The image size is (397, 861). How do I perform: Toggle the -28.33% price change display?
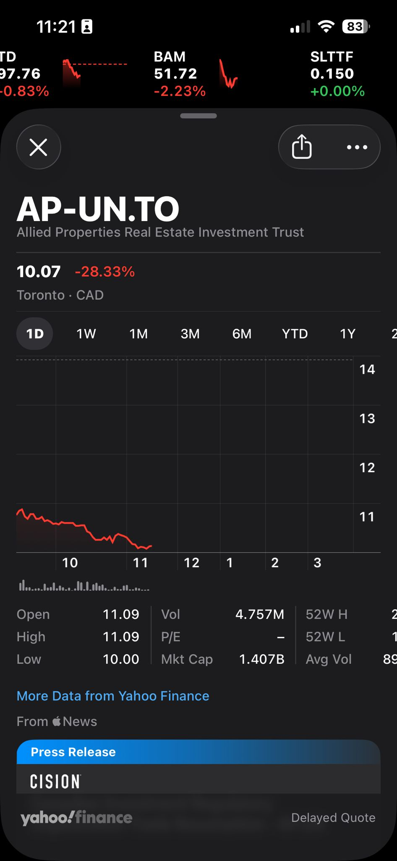[x=105, y=272]
